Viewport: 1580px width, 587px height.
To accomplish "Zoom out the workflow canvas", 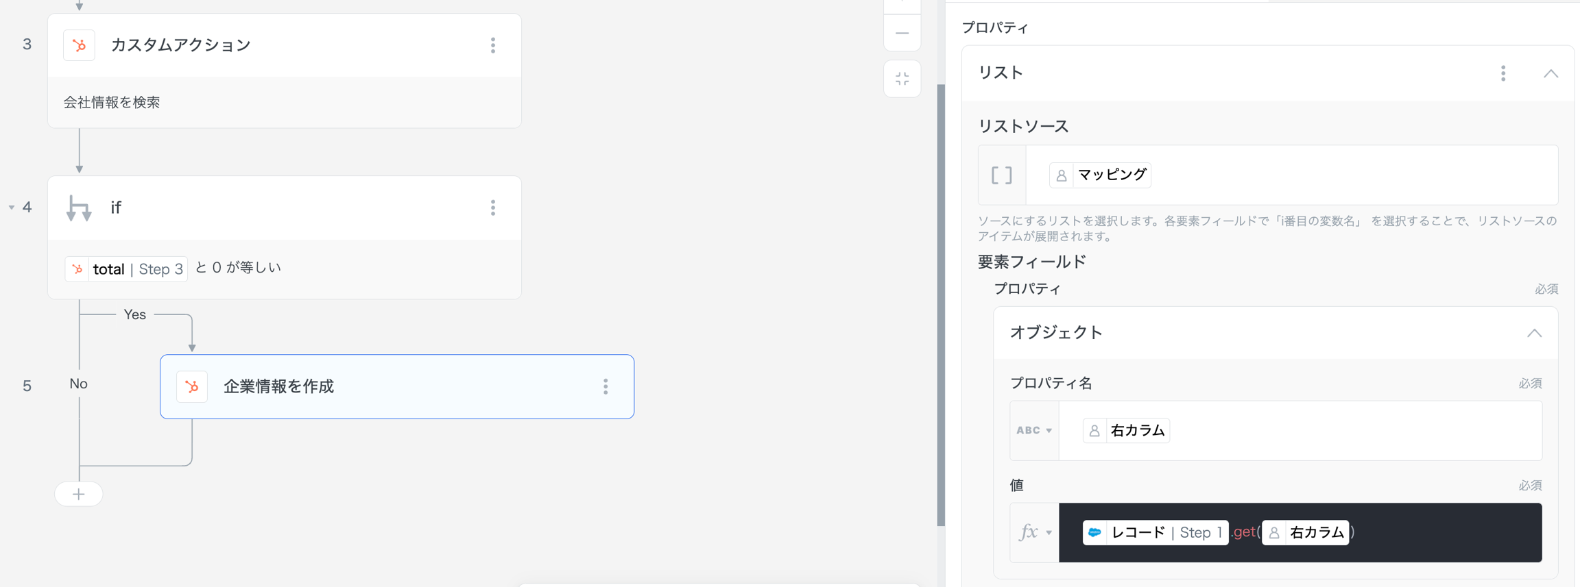I will click(x=902, y=33).
